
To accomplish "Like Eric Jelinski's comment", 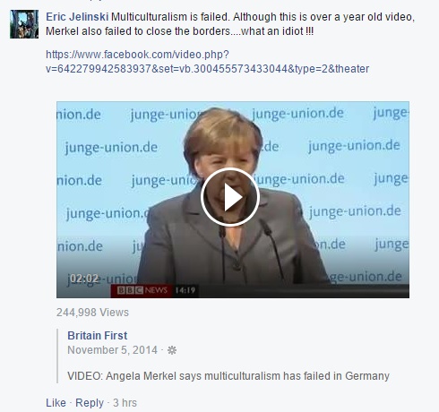I will [x=56, y=403].
